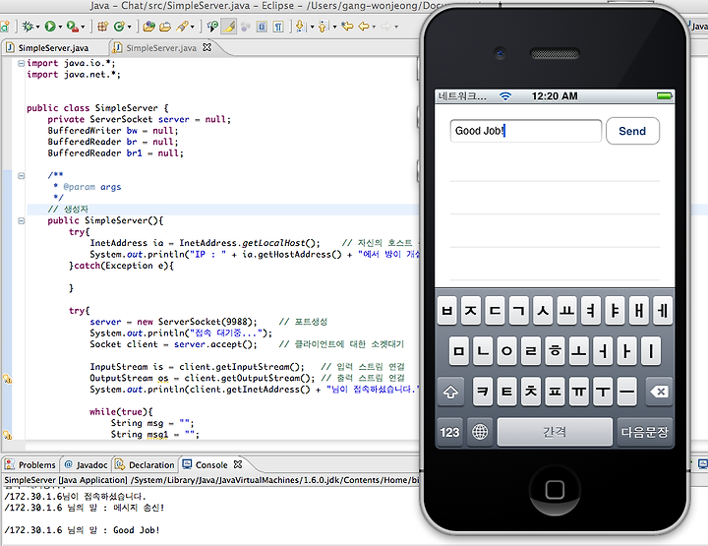This screenshot has height=546, width=708.
Task: Open Next Annotation dropdown arrow
Action: 312,28
